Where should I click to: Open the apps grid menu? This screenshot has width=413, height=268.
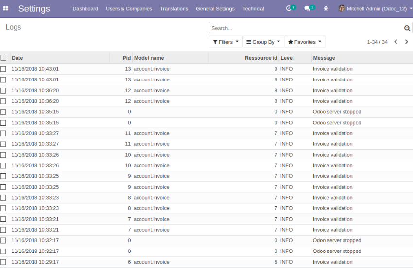point(6,9)
